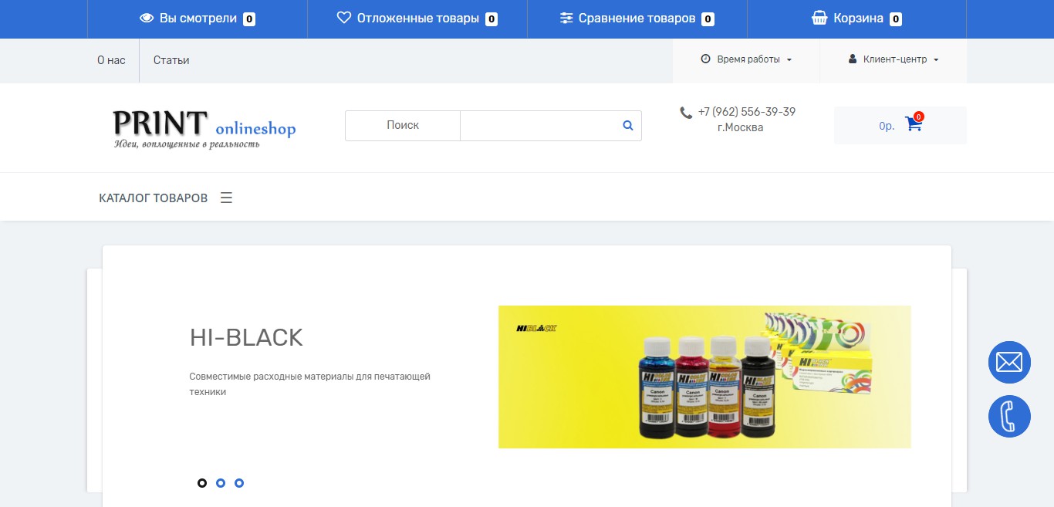The width and height of the screenshot is (1054, 507).
Task: Click the wishlist heart icon
Action: 344,18
